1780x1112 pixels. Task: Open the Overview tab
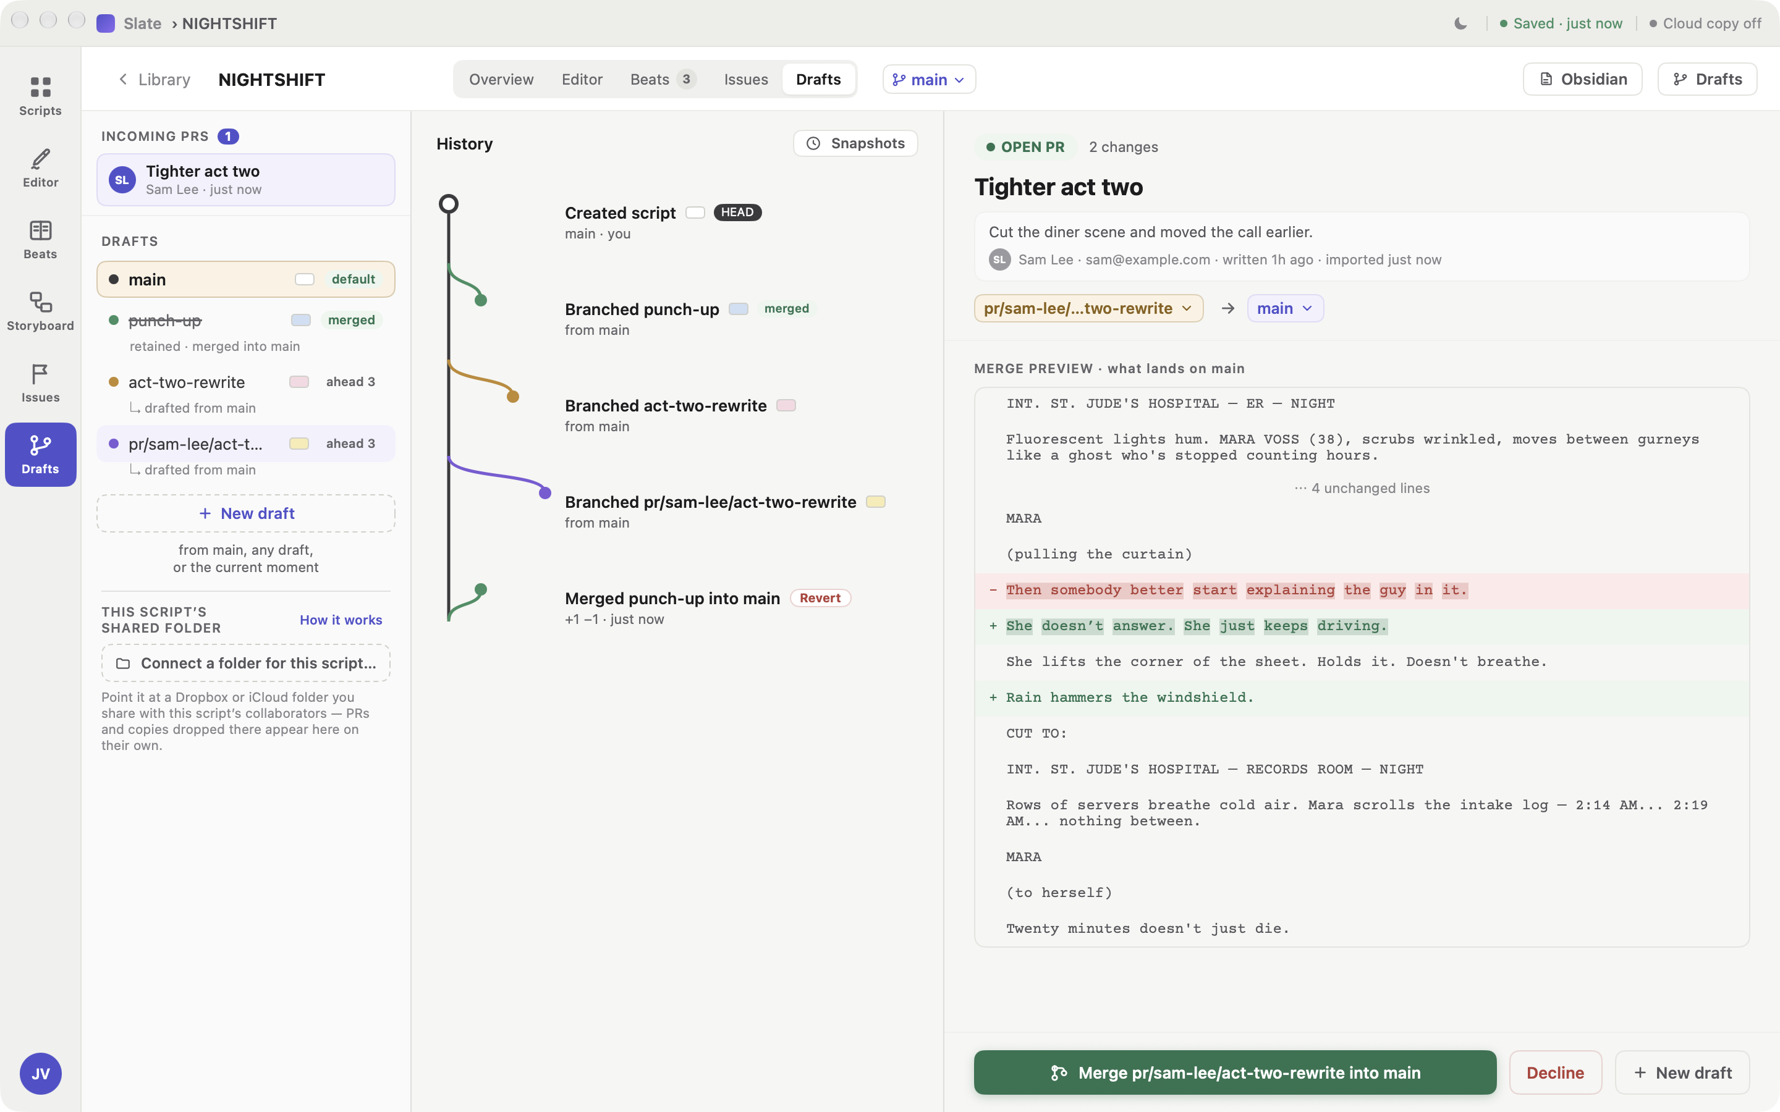pyautogui.click(x=501, y=80)
